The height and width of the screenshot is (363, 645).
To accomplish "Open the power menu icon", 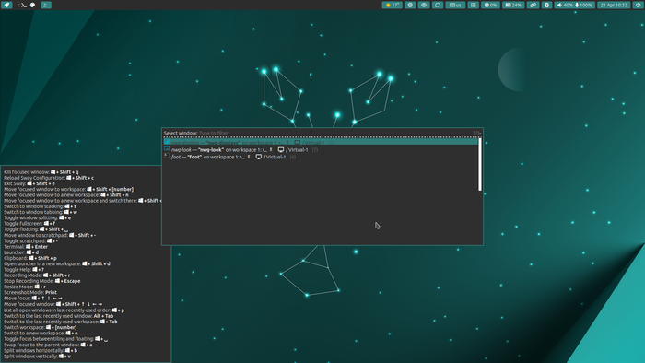I will (x=638, y=5).
